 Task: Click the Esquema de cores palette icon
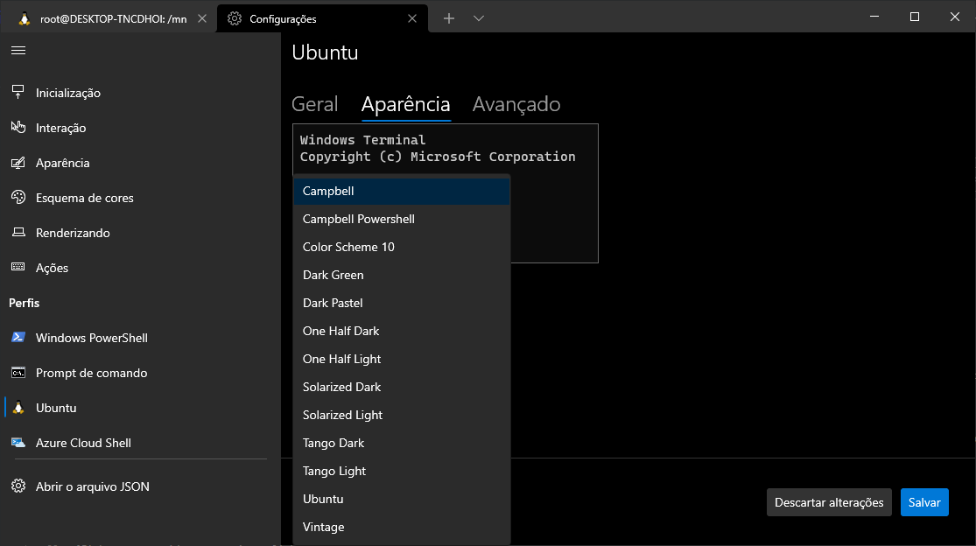point(18,197)
